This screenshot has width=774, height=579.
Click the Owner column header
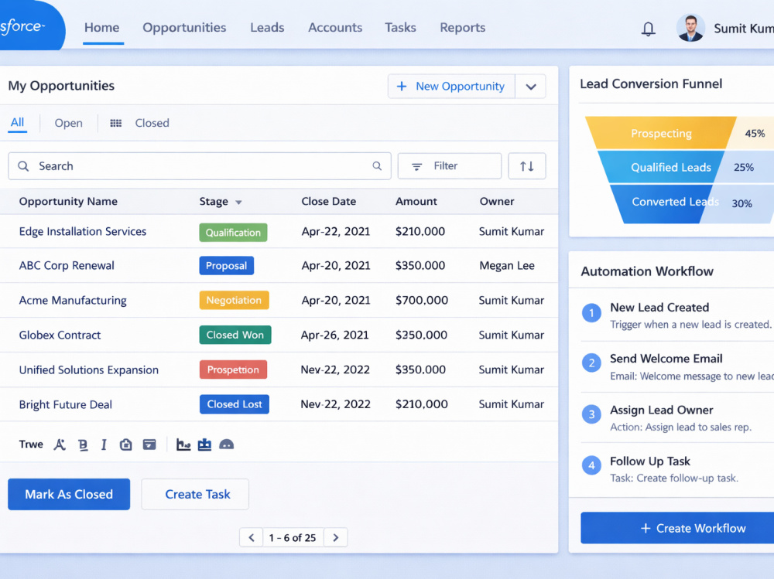point(497,201)
